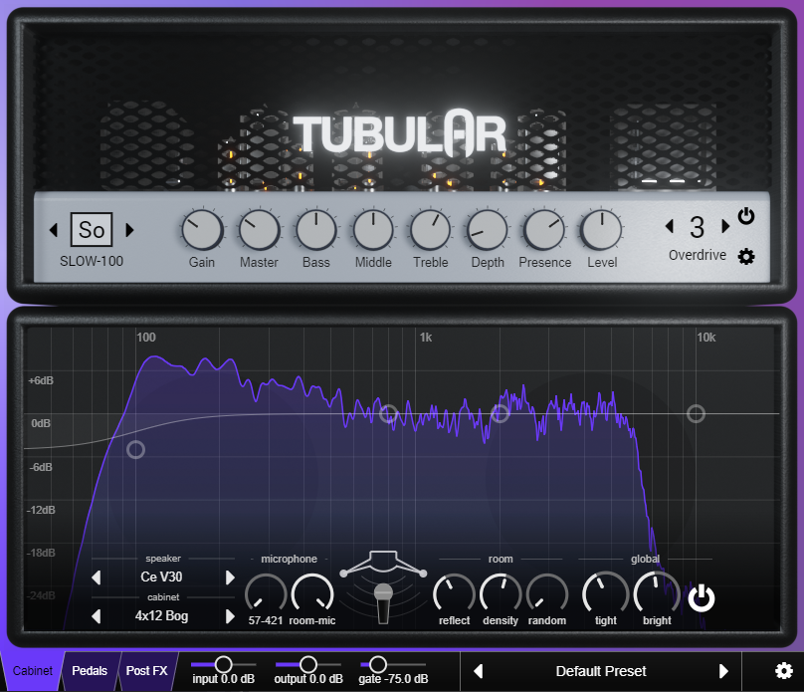Click the Overdrive number 3 display
The image size is (804, 692).
tap(697, 227)
